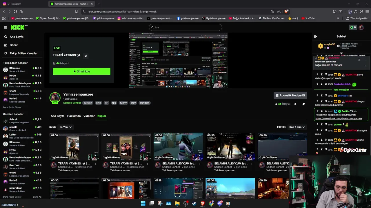Unmute the stream preview

pyautogui.click(x=86, y=56)
